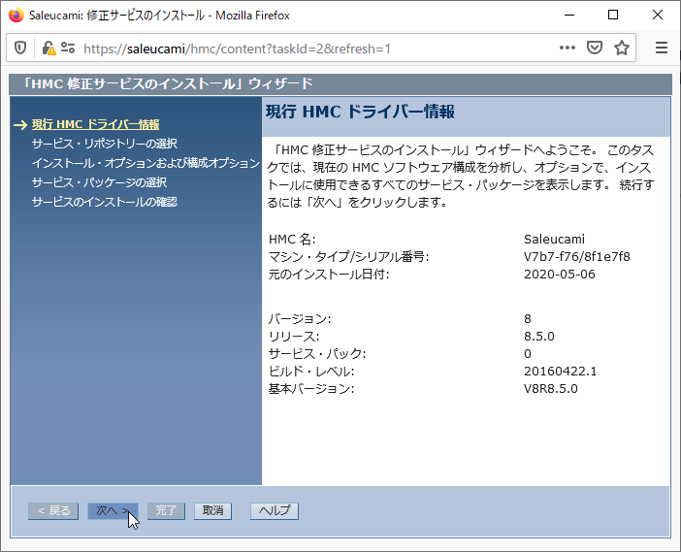
Task: Click the Firefox logo in title bar
Action: pyautogui.click(x=16, y=16)
